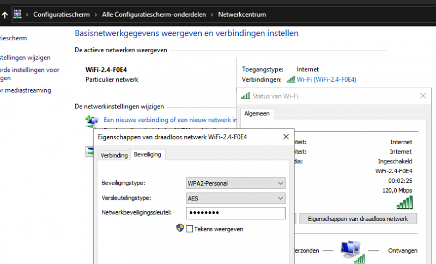Click the UAC shield icon near Tekens weergeven
The height and width of the screenshot is (264, 436).
180,229
